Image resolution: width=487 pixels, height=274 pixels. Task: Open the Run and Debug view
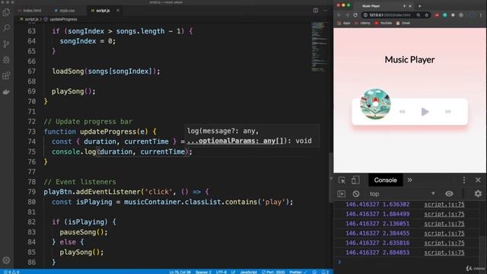[6, 59]
